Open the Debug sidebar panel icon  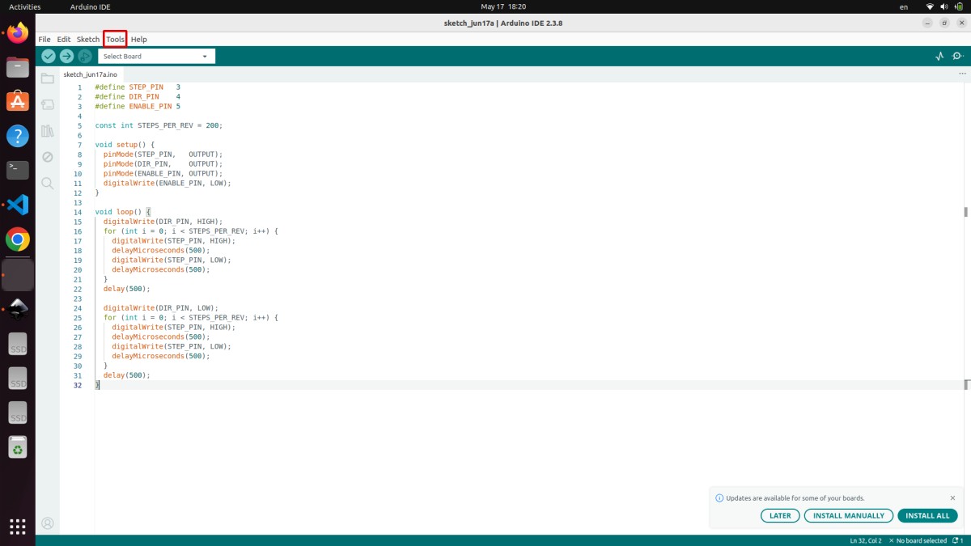pyautogui.click(x=48, y=157)
